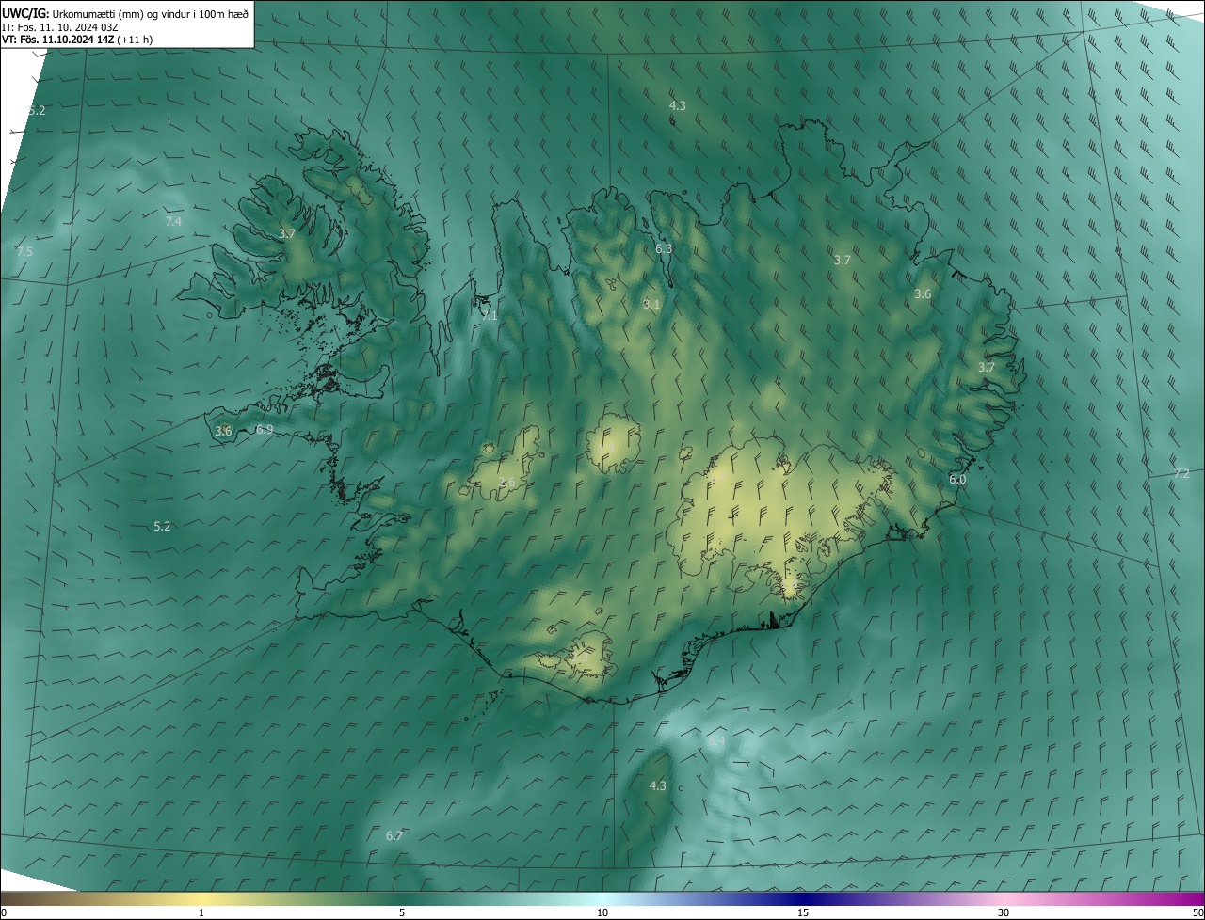Click the 6.0 value label on the map
The image size is (1205, 920).
click(957, 479)
